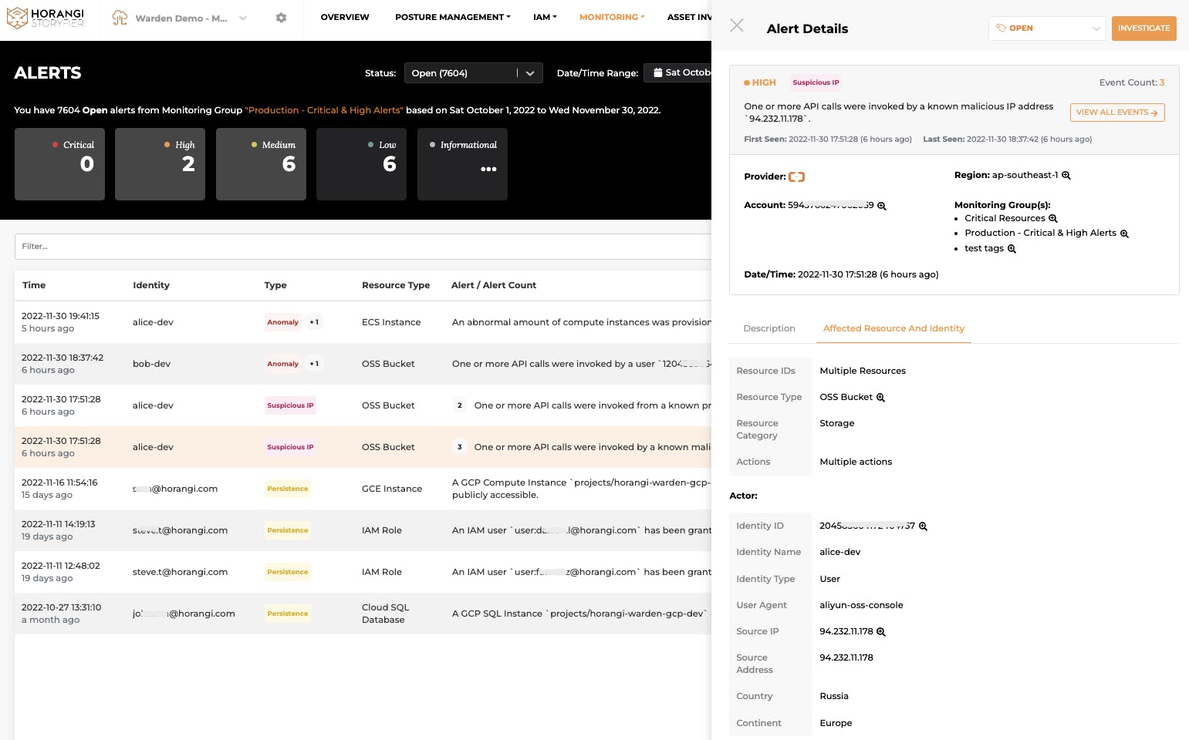
Task: Click magnifier icon next to OSS Bucket resource type
Action: click(x=880, y=398)
